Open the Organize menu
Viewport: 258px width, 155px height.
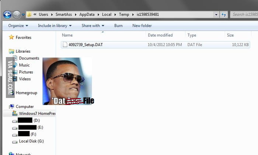click(x=18, y=26)
